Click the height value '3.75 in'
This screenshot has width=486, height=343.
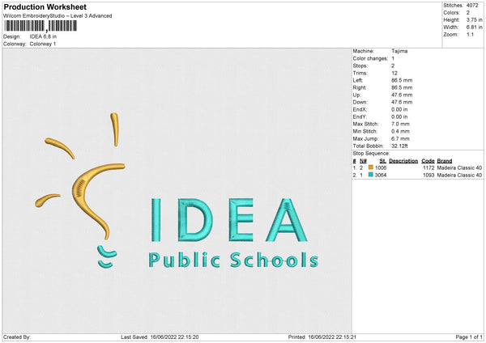[x=475, y=19]
